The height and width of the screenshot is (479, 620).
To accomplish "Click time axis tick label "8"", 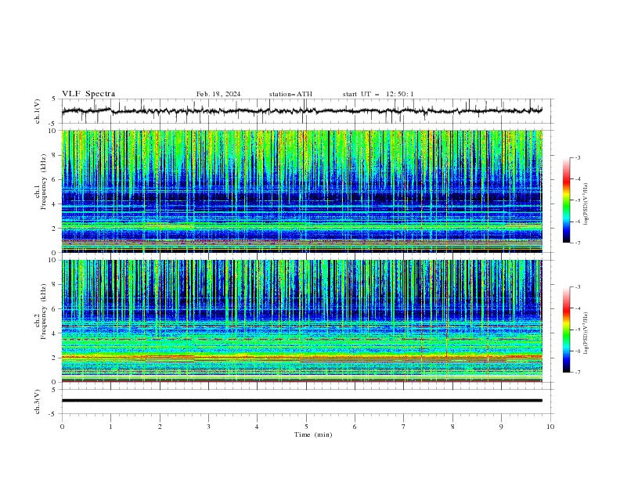I will [x=452, y=427].
